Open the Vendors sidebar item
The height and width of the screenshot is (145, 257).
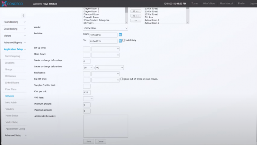point(10,109)
